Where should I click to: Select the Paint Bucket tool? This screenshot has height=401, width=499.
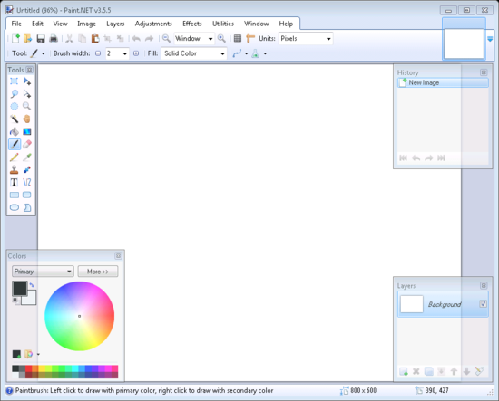click(x=14, y=131)
